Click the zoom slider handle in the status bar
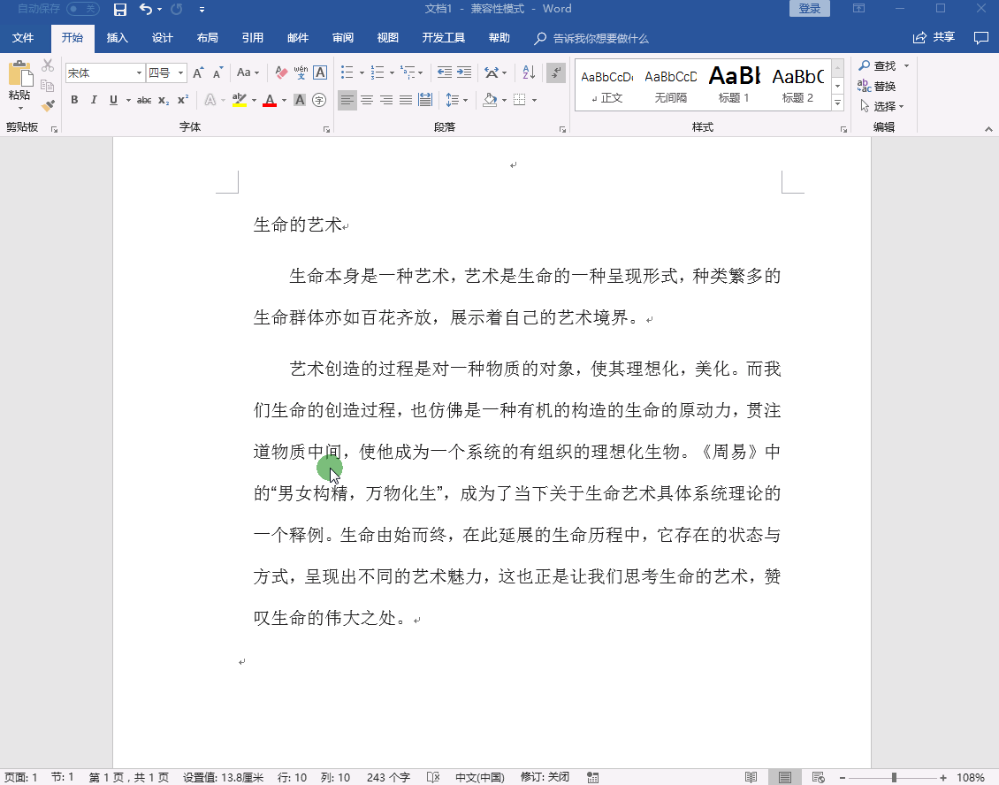 pos(895,777)
